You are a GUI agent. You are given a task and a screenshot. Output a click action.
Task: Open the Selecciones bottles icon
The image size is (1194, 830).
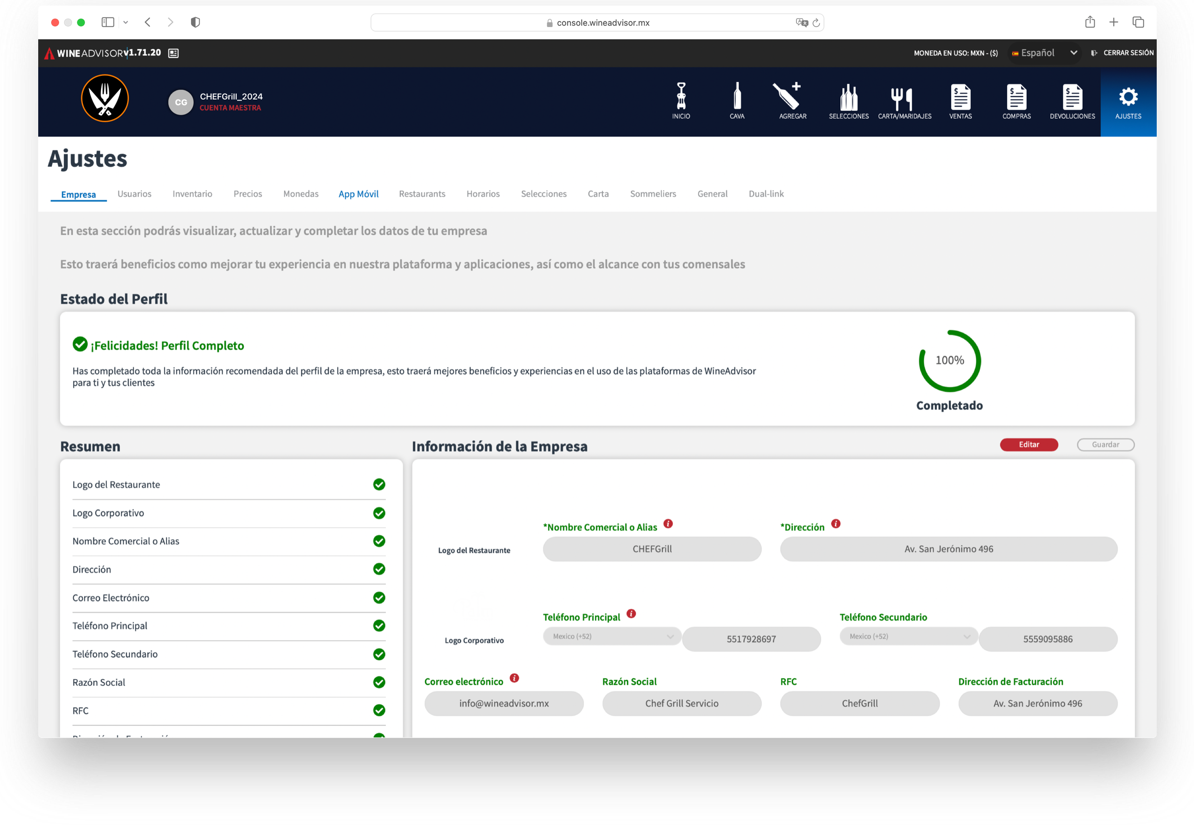pyautogui.click(x=849, y=97)
